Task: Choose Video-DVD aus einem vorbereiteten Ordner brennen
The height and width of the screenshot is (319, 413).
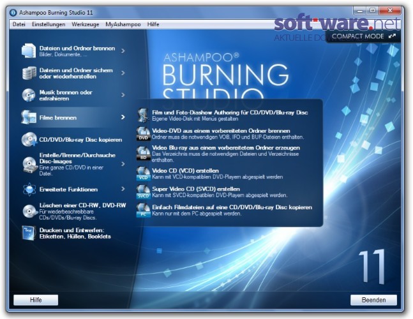Action: [221, 131]
